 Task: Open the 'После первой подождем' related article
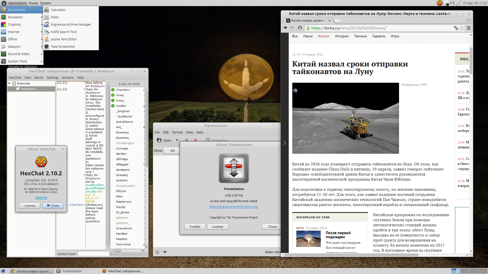338,235
